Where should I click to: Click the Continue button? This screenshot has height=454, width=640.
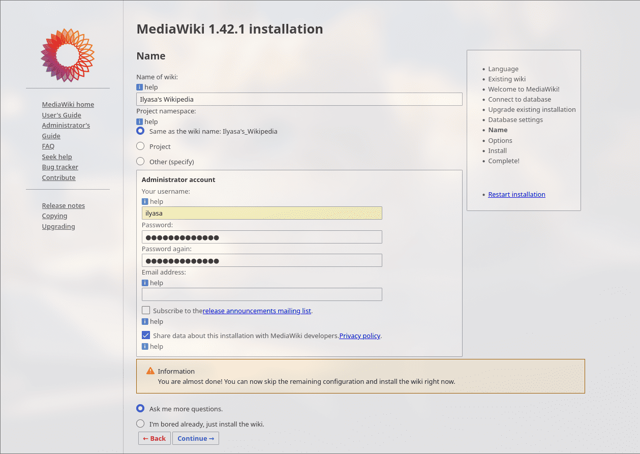click(196, 438)
